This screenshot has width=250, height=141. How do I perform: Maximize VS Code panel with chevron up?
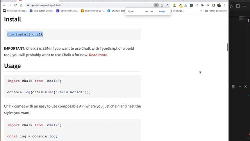[240, 87]
